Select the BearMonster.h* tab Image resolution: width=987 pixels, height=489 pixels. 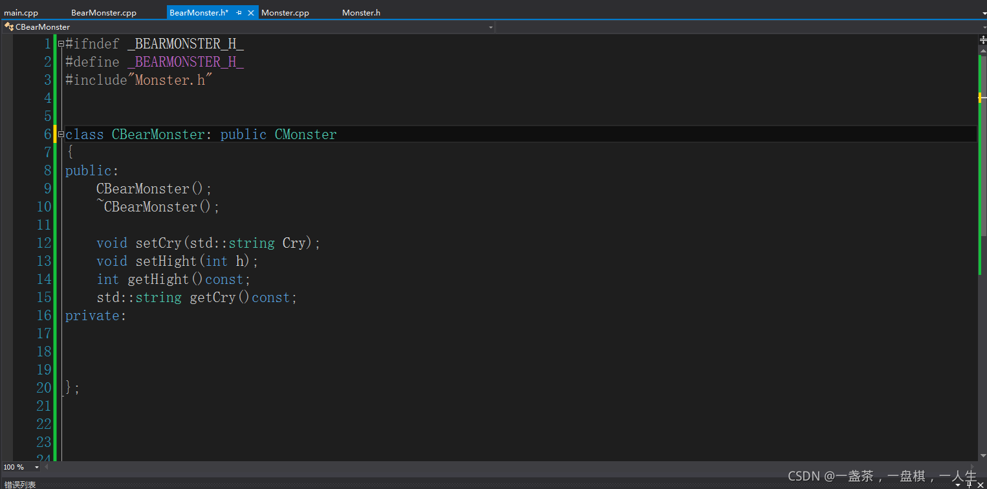(x=199, y=13)
